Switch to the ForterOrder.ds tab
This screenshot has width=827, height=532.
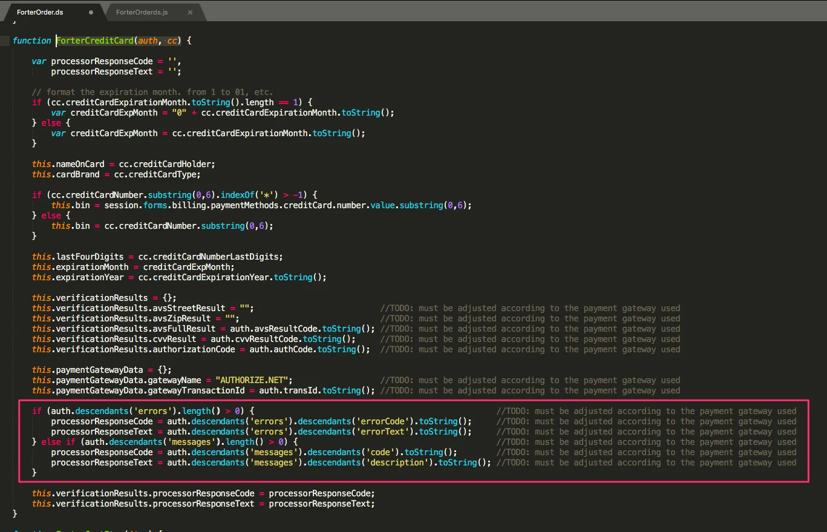pos(40,12)
